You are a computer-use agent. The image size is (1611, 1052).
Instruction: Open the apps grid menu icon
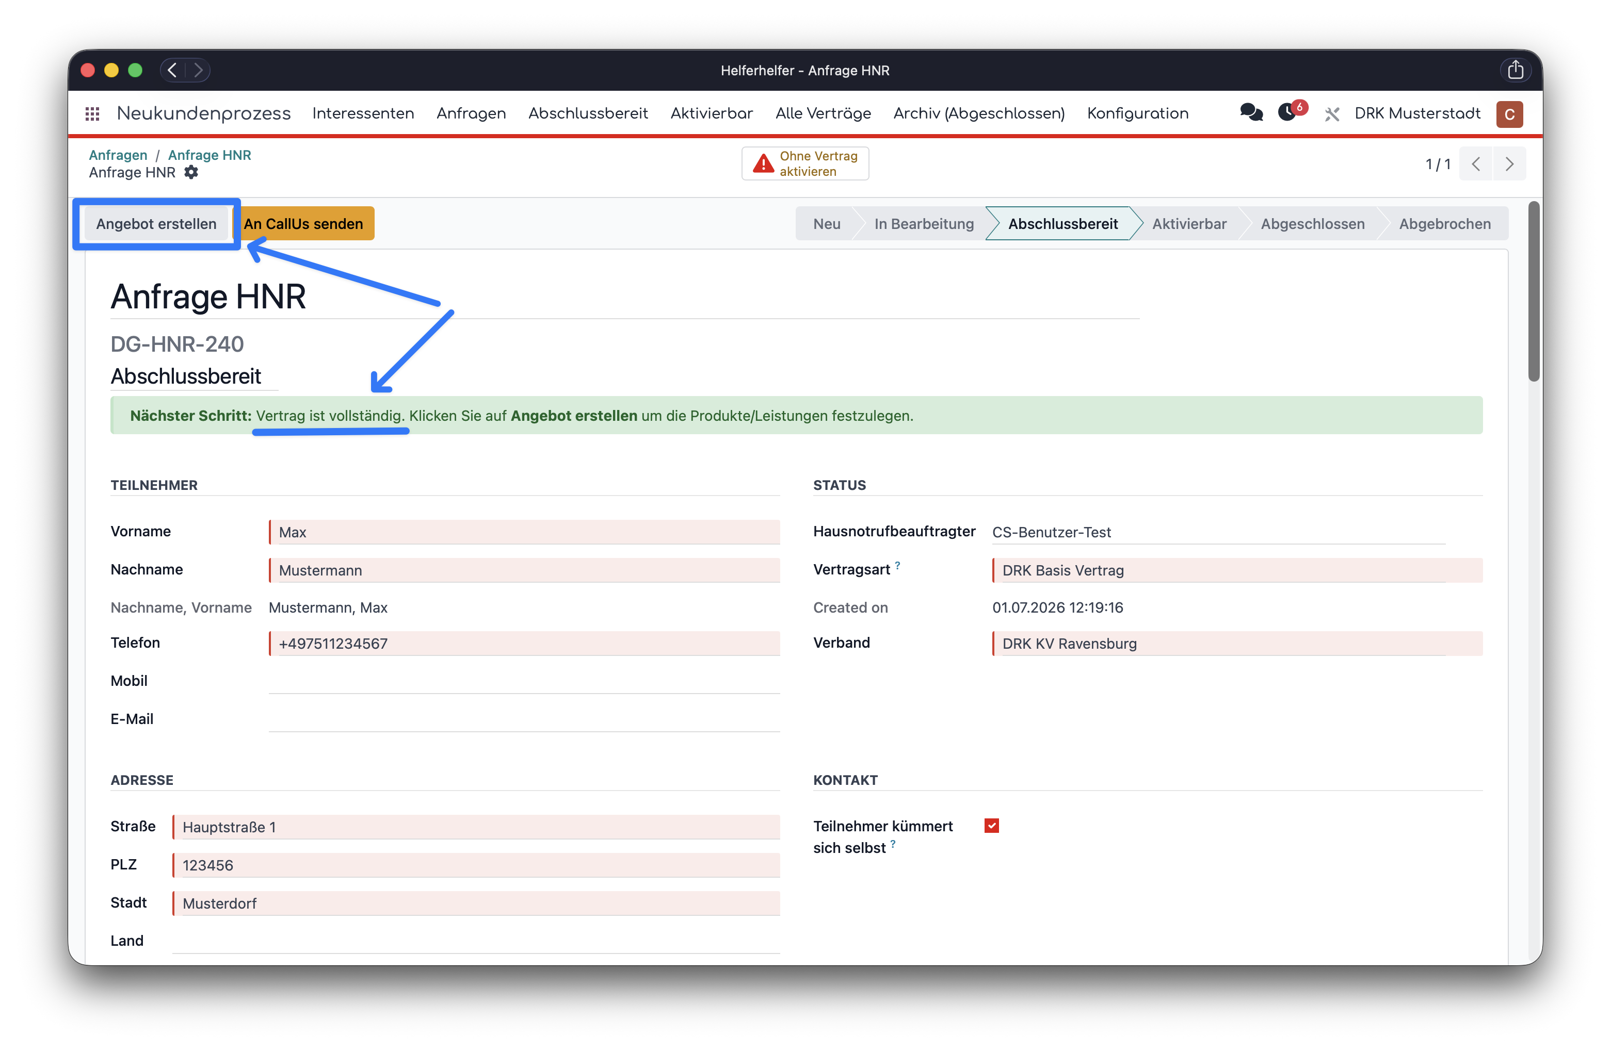(93, 113)
